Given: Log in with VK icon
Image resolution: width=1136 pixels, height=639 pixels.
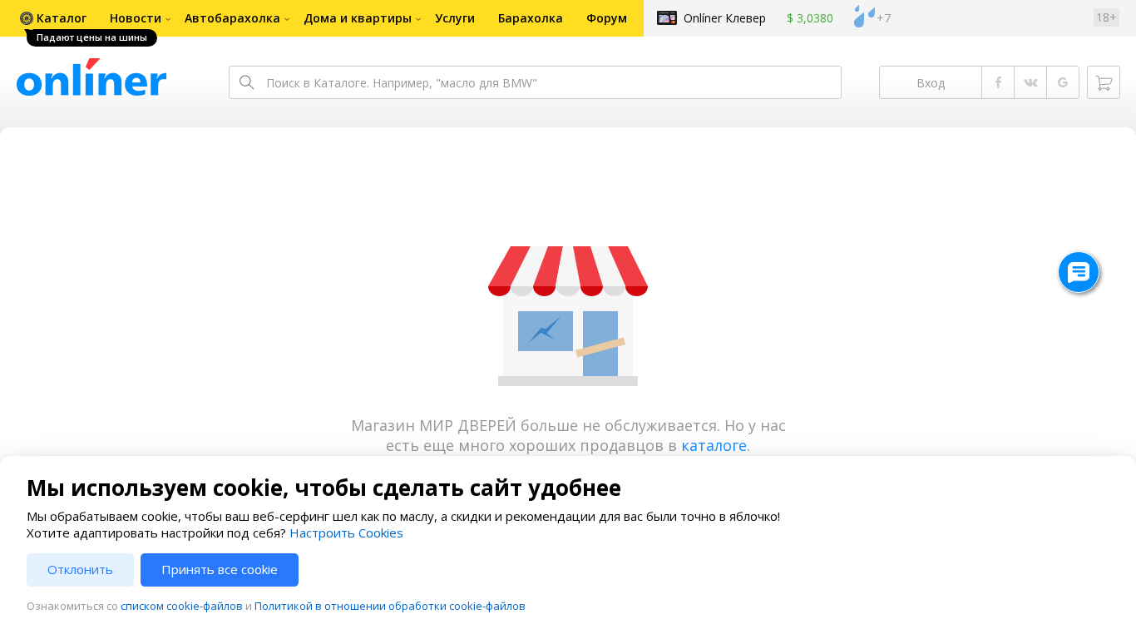Looking at the screenshot, I should click(x=1030, y=82).
